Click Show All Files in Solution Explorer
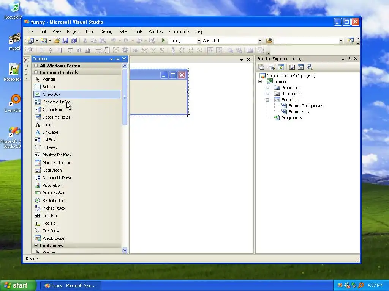 coord(272,67)
